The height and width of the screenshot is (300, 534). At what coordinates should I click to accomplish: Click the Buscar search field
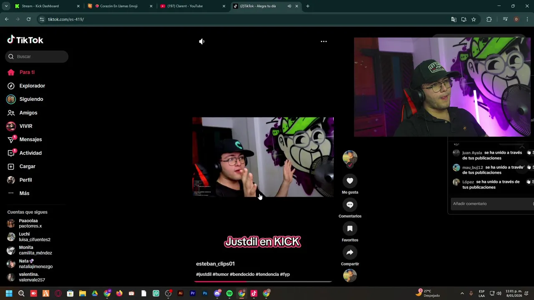[37, 57]
